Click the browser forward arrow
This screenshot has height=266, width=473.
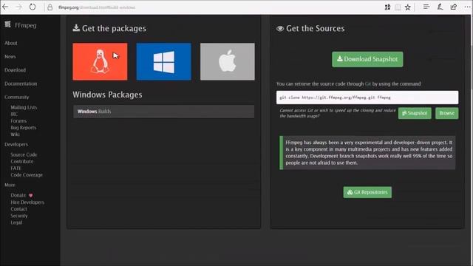(x=18, y=7)
